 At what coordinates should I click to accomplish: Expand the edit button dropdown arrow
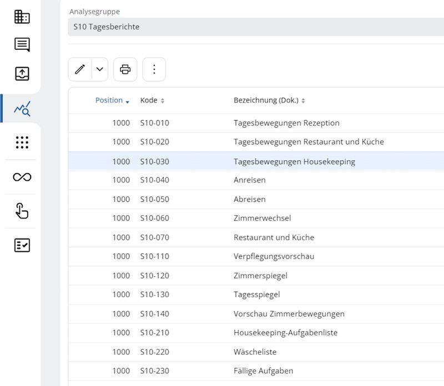coord(100,69)
